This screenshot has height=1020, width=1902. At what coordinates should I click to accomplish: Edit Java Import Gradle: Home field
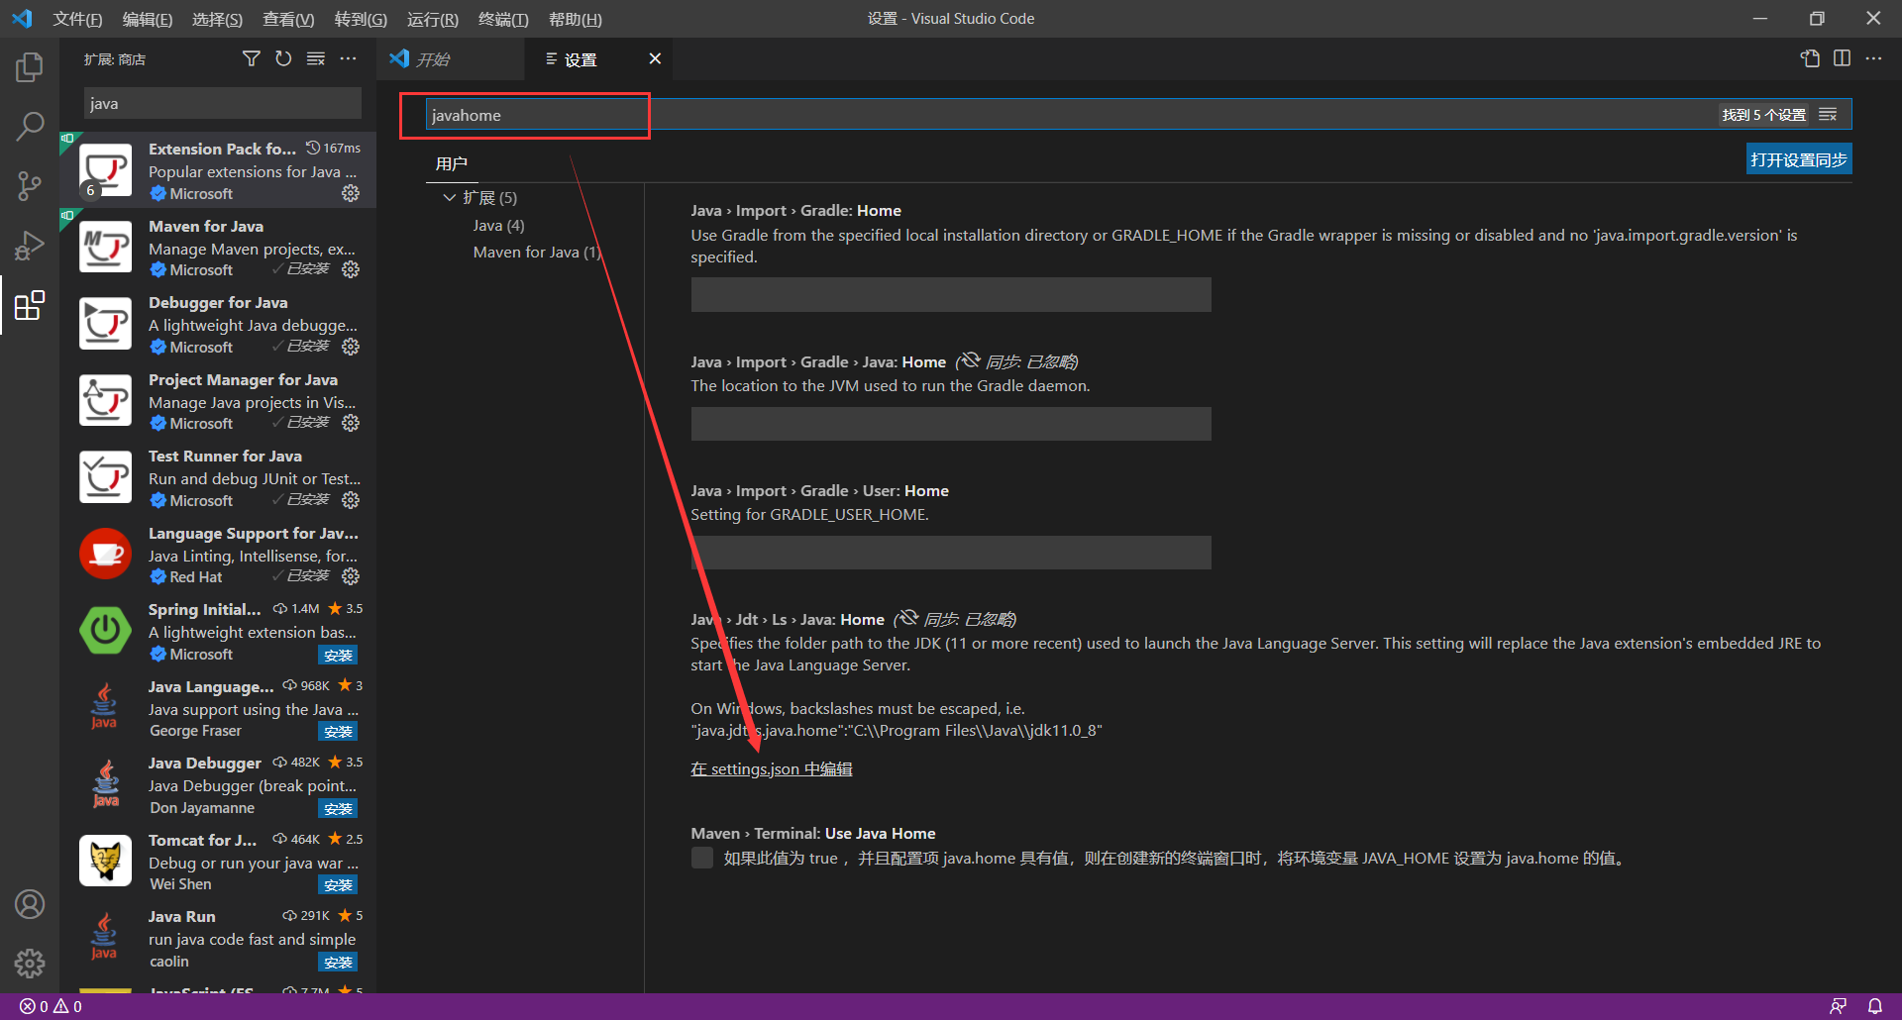pos(951,294)
